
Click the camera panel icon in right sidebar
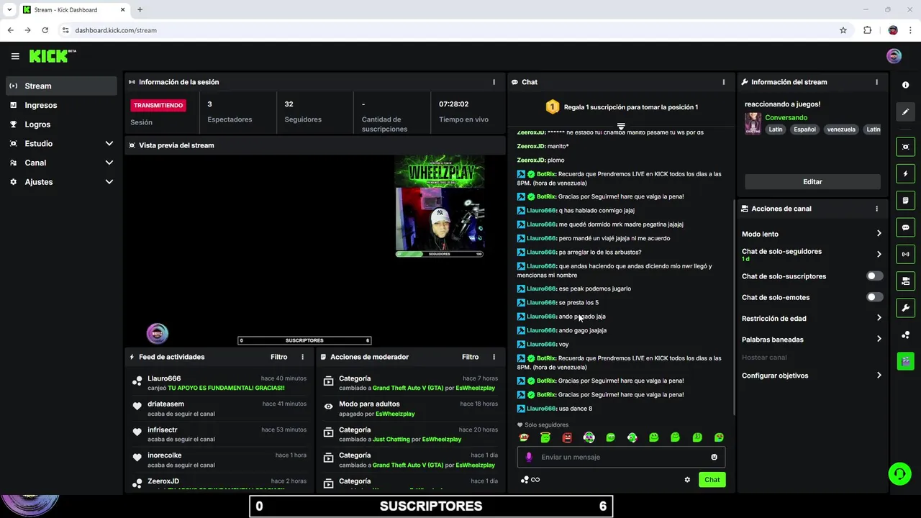[x=905, y=281]
